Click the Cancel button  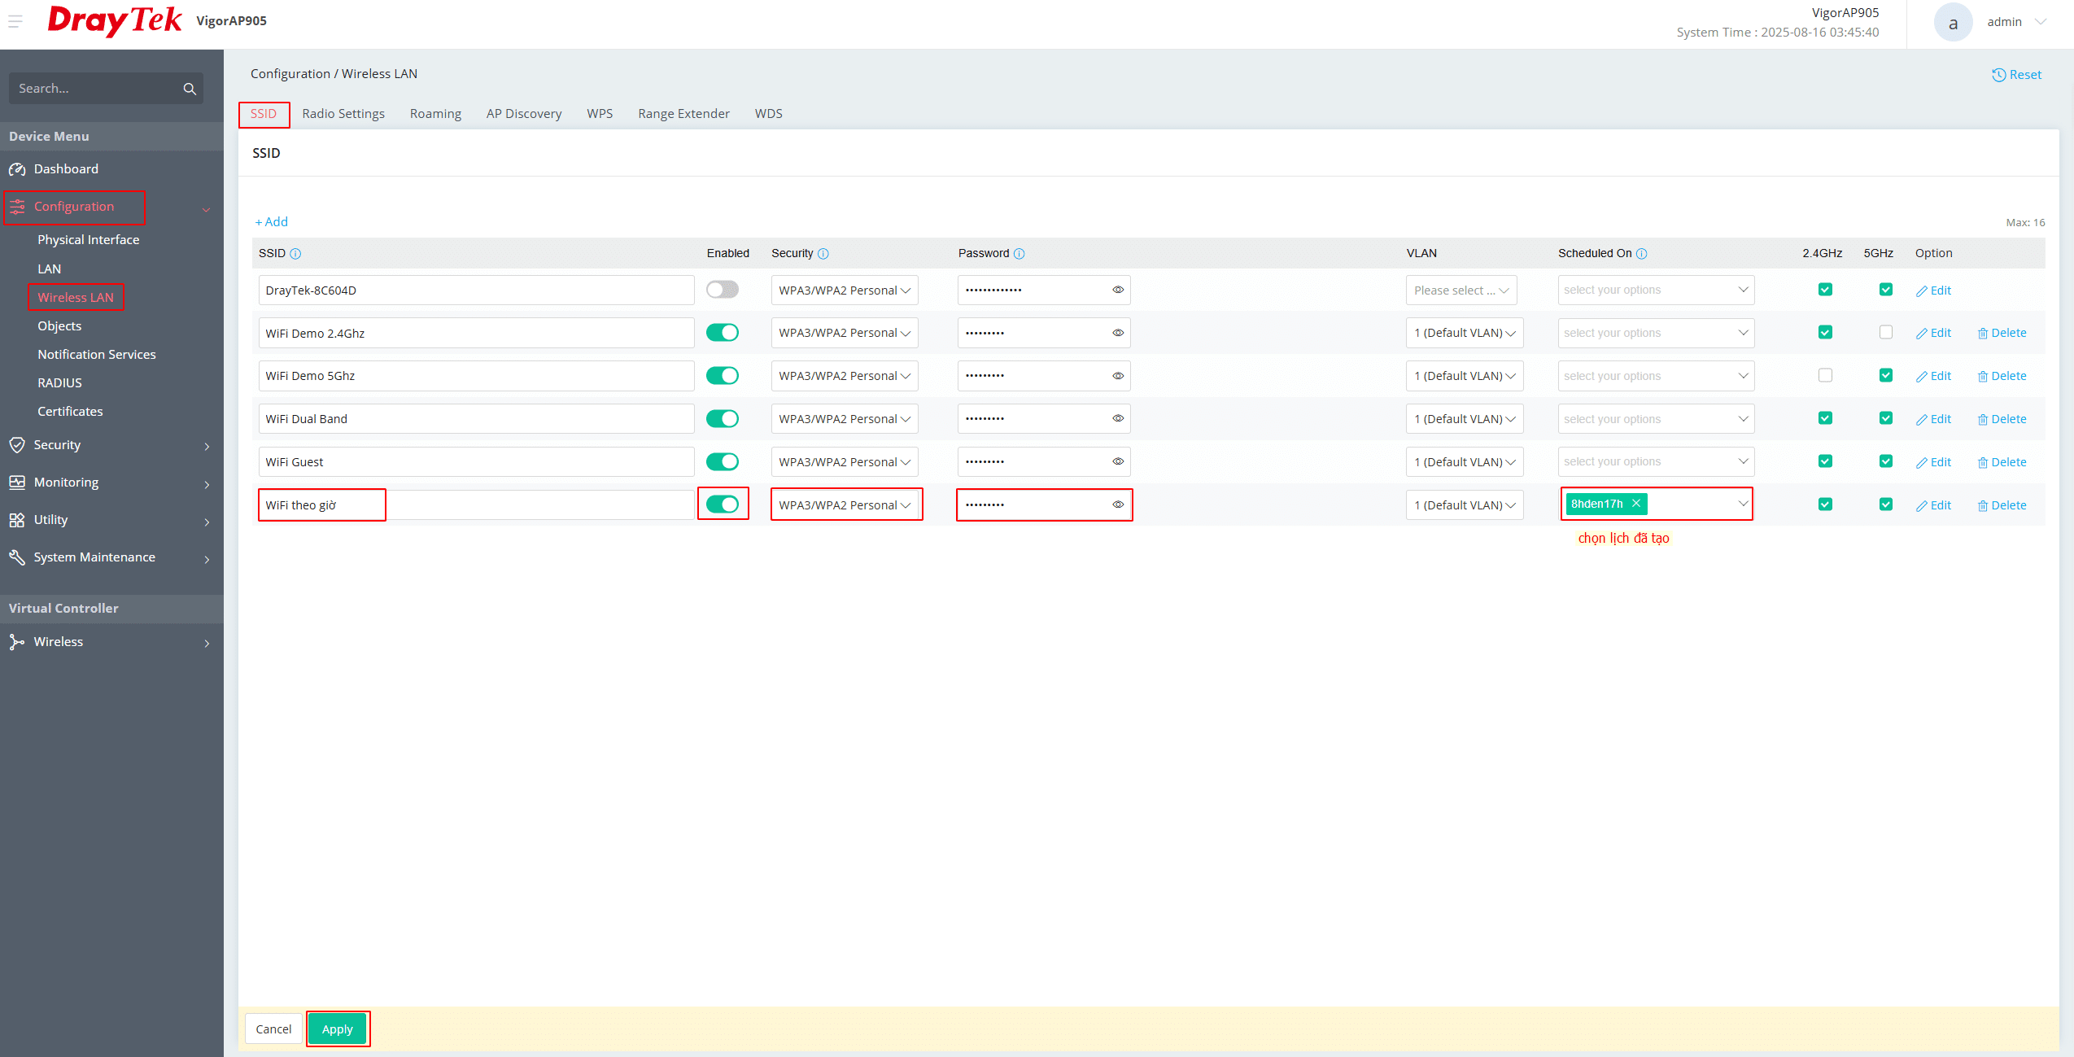tap(273, 1029)
